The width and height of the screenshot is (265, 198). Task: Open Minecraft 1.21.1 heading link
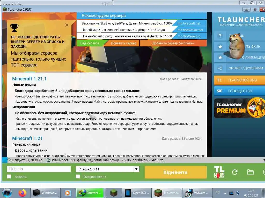tap(29, 79)
